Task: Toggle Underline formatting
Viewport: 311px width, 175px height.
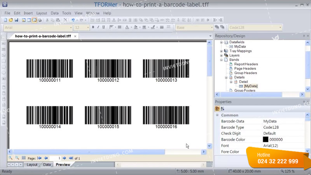Action: [103, 27]
